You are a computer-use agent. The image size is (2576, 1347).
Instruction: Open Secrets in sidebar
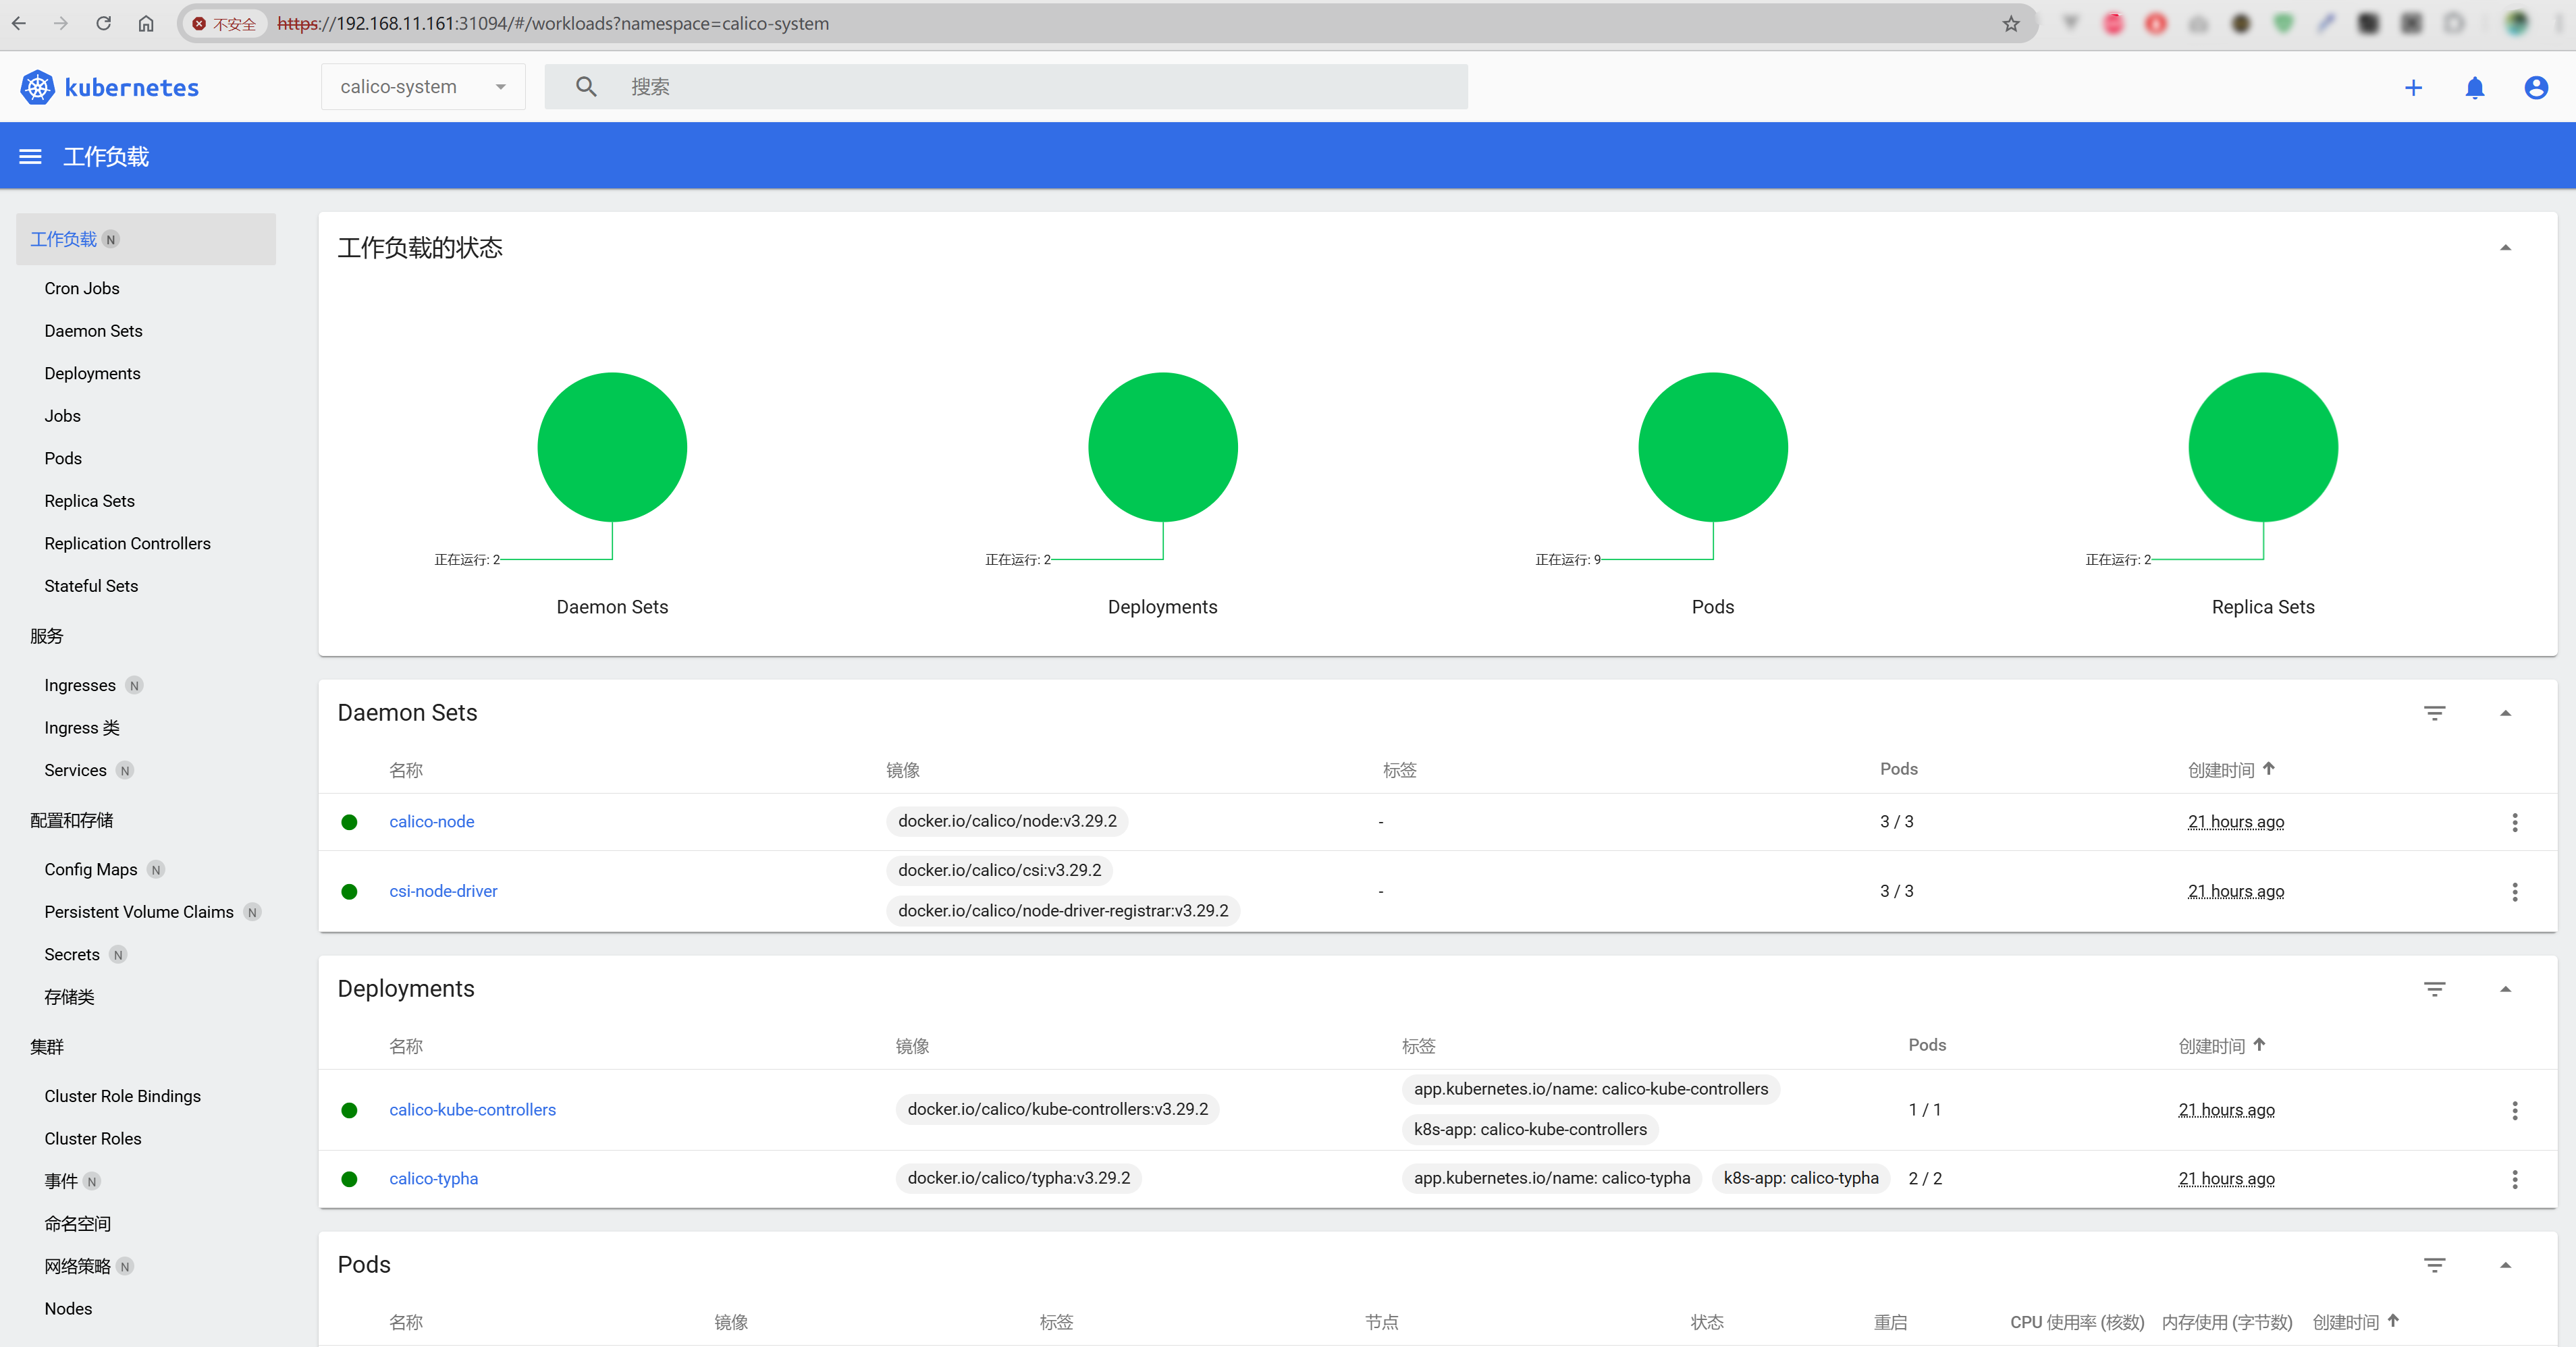72,954
